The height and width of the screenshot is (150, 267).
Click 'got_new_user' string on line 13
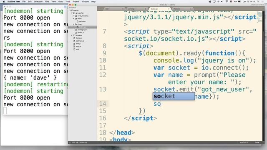click(x=223, y=89)
